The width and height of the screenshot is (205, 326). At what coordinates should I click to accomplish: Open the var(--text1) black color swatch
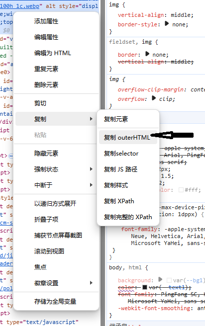click(145, 287)
